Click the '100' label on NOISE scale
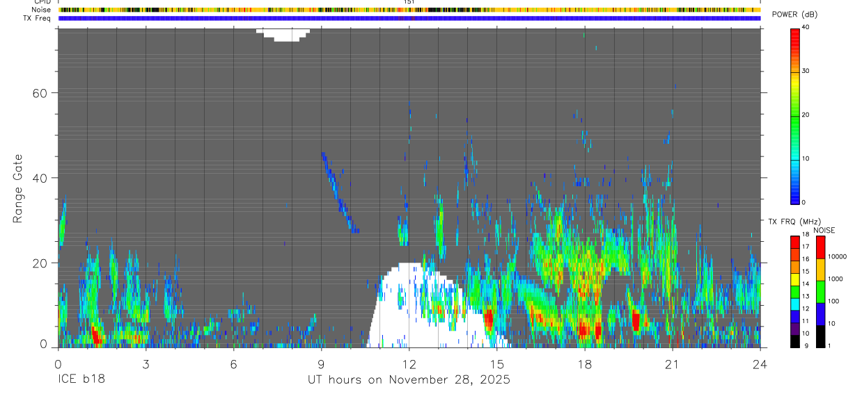 click(x=833, y=301)
